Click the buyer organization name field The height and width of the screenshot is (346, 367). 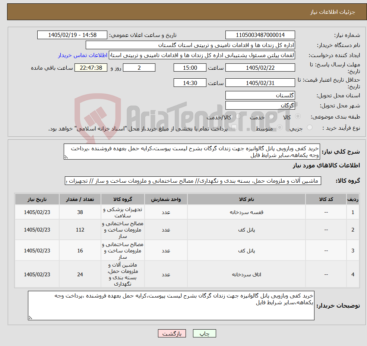click(190, 45)
